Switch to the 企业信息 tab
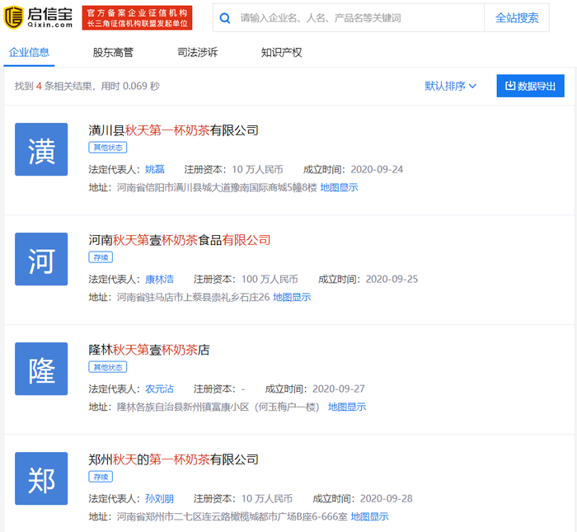This screenshot has height=532, width=577. [x=29, y=52]
